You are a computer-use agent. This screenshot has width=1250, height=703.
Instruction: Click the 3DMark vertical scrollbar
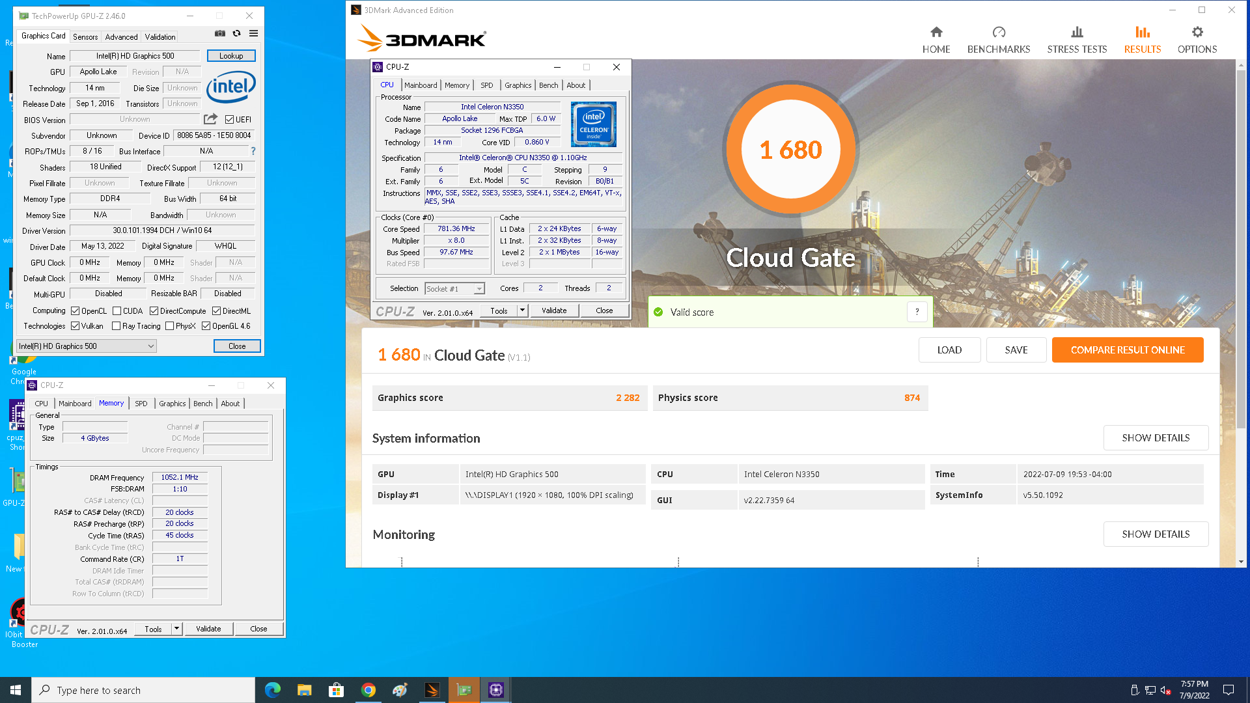tap(1241, 248)
